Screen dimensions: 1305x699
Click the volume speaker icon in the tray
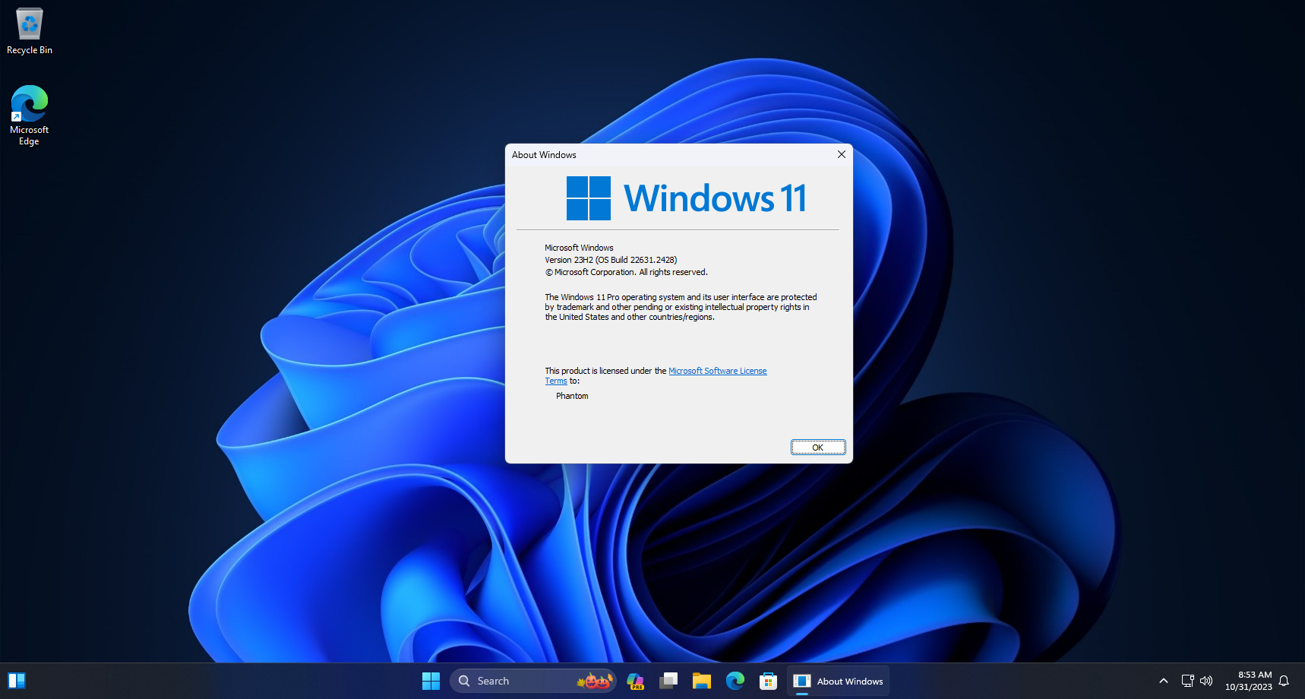click(x=1206, y=681)
